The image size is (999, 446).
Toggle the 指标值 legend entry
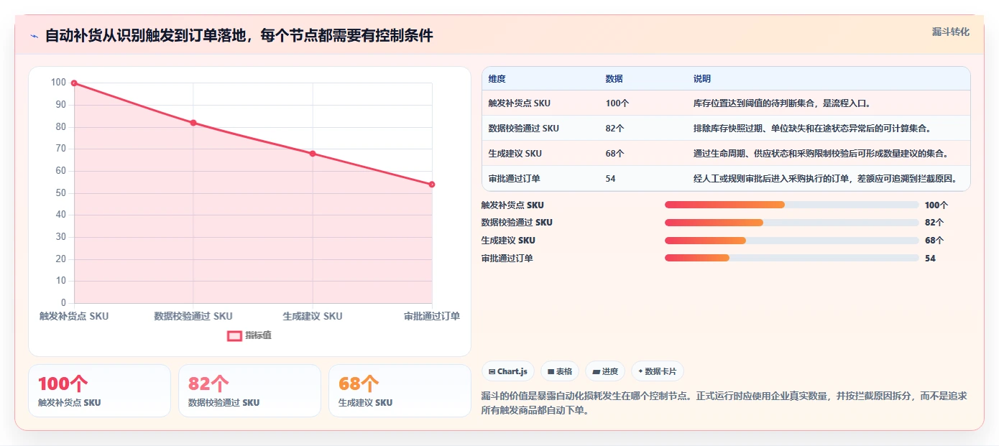[x=249, y=335]
